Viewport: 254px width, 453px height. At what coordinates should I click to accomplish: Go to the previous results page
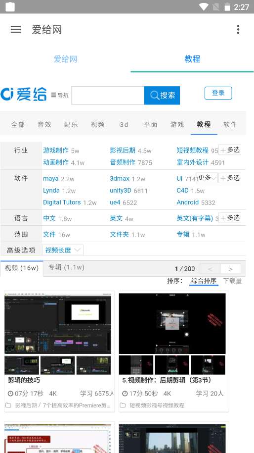click(x=210, y=269)
